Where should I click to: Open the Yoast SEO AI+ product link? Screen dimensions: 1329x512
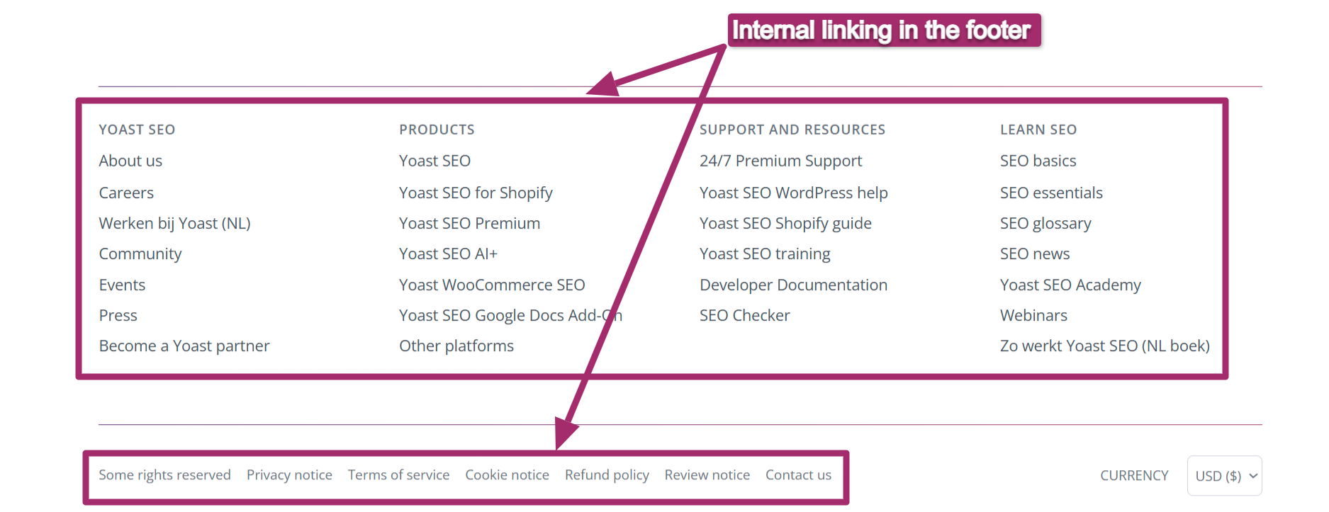(448, 254)
